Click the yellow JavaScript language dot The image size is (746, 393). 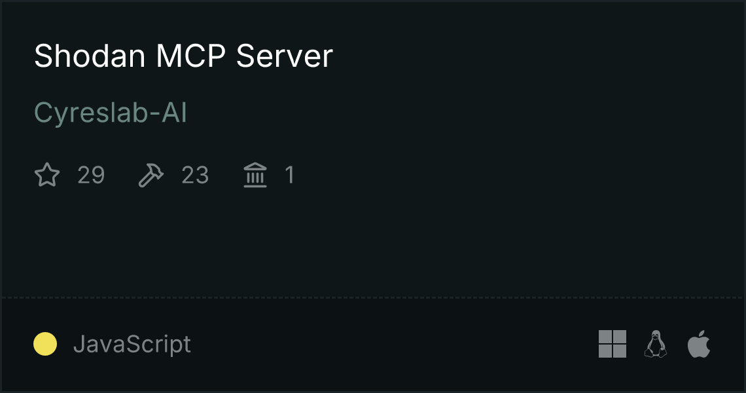point(45,344)
